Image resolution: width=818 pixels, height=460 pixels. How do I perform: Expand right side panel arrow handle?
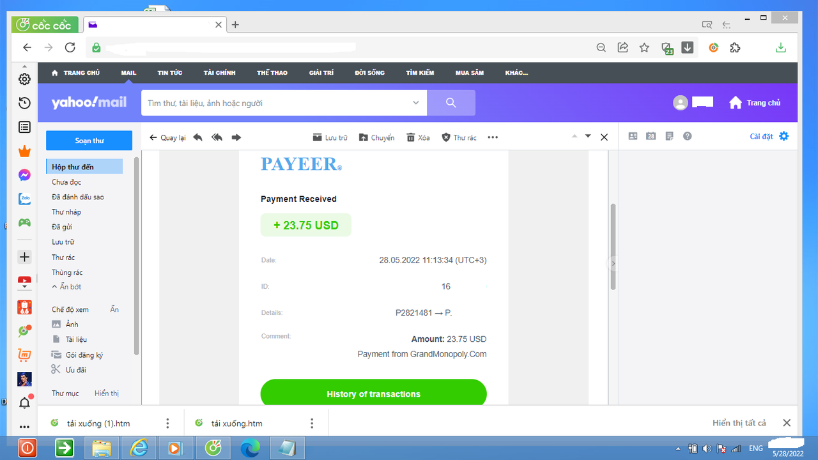pyautogui.click(x=613, y=263)
